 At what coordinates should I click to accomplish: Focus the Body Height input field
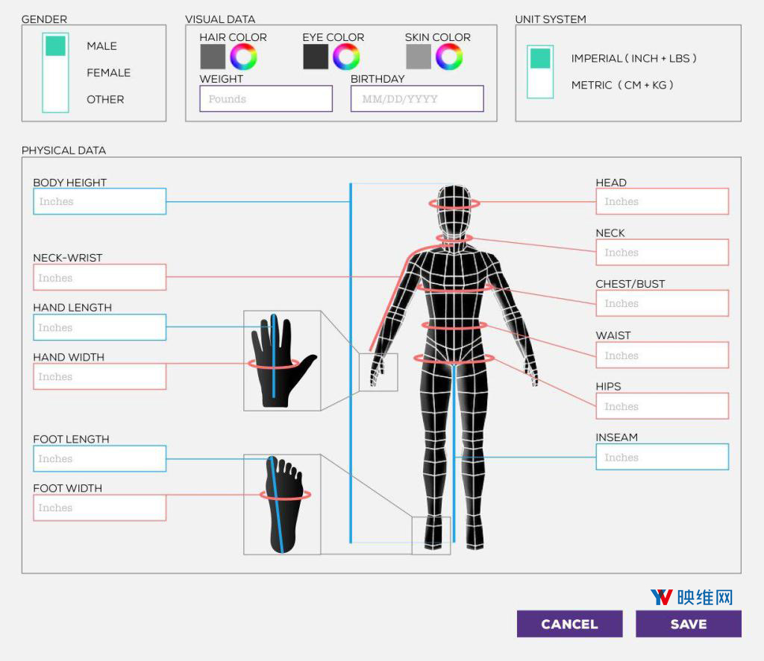(100, 201)
